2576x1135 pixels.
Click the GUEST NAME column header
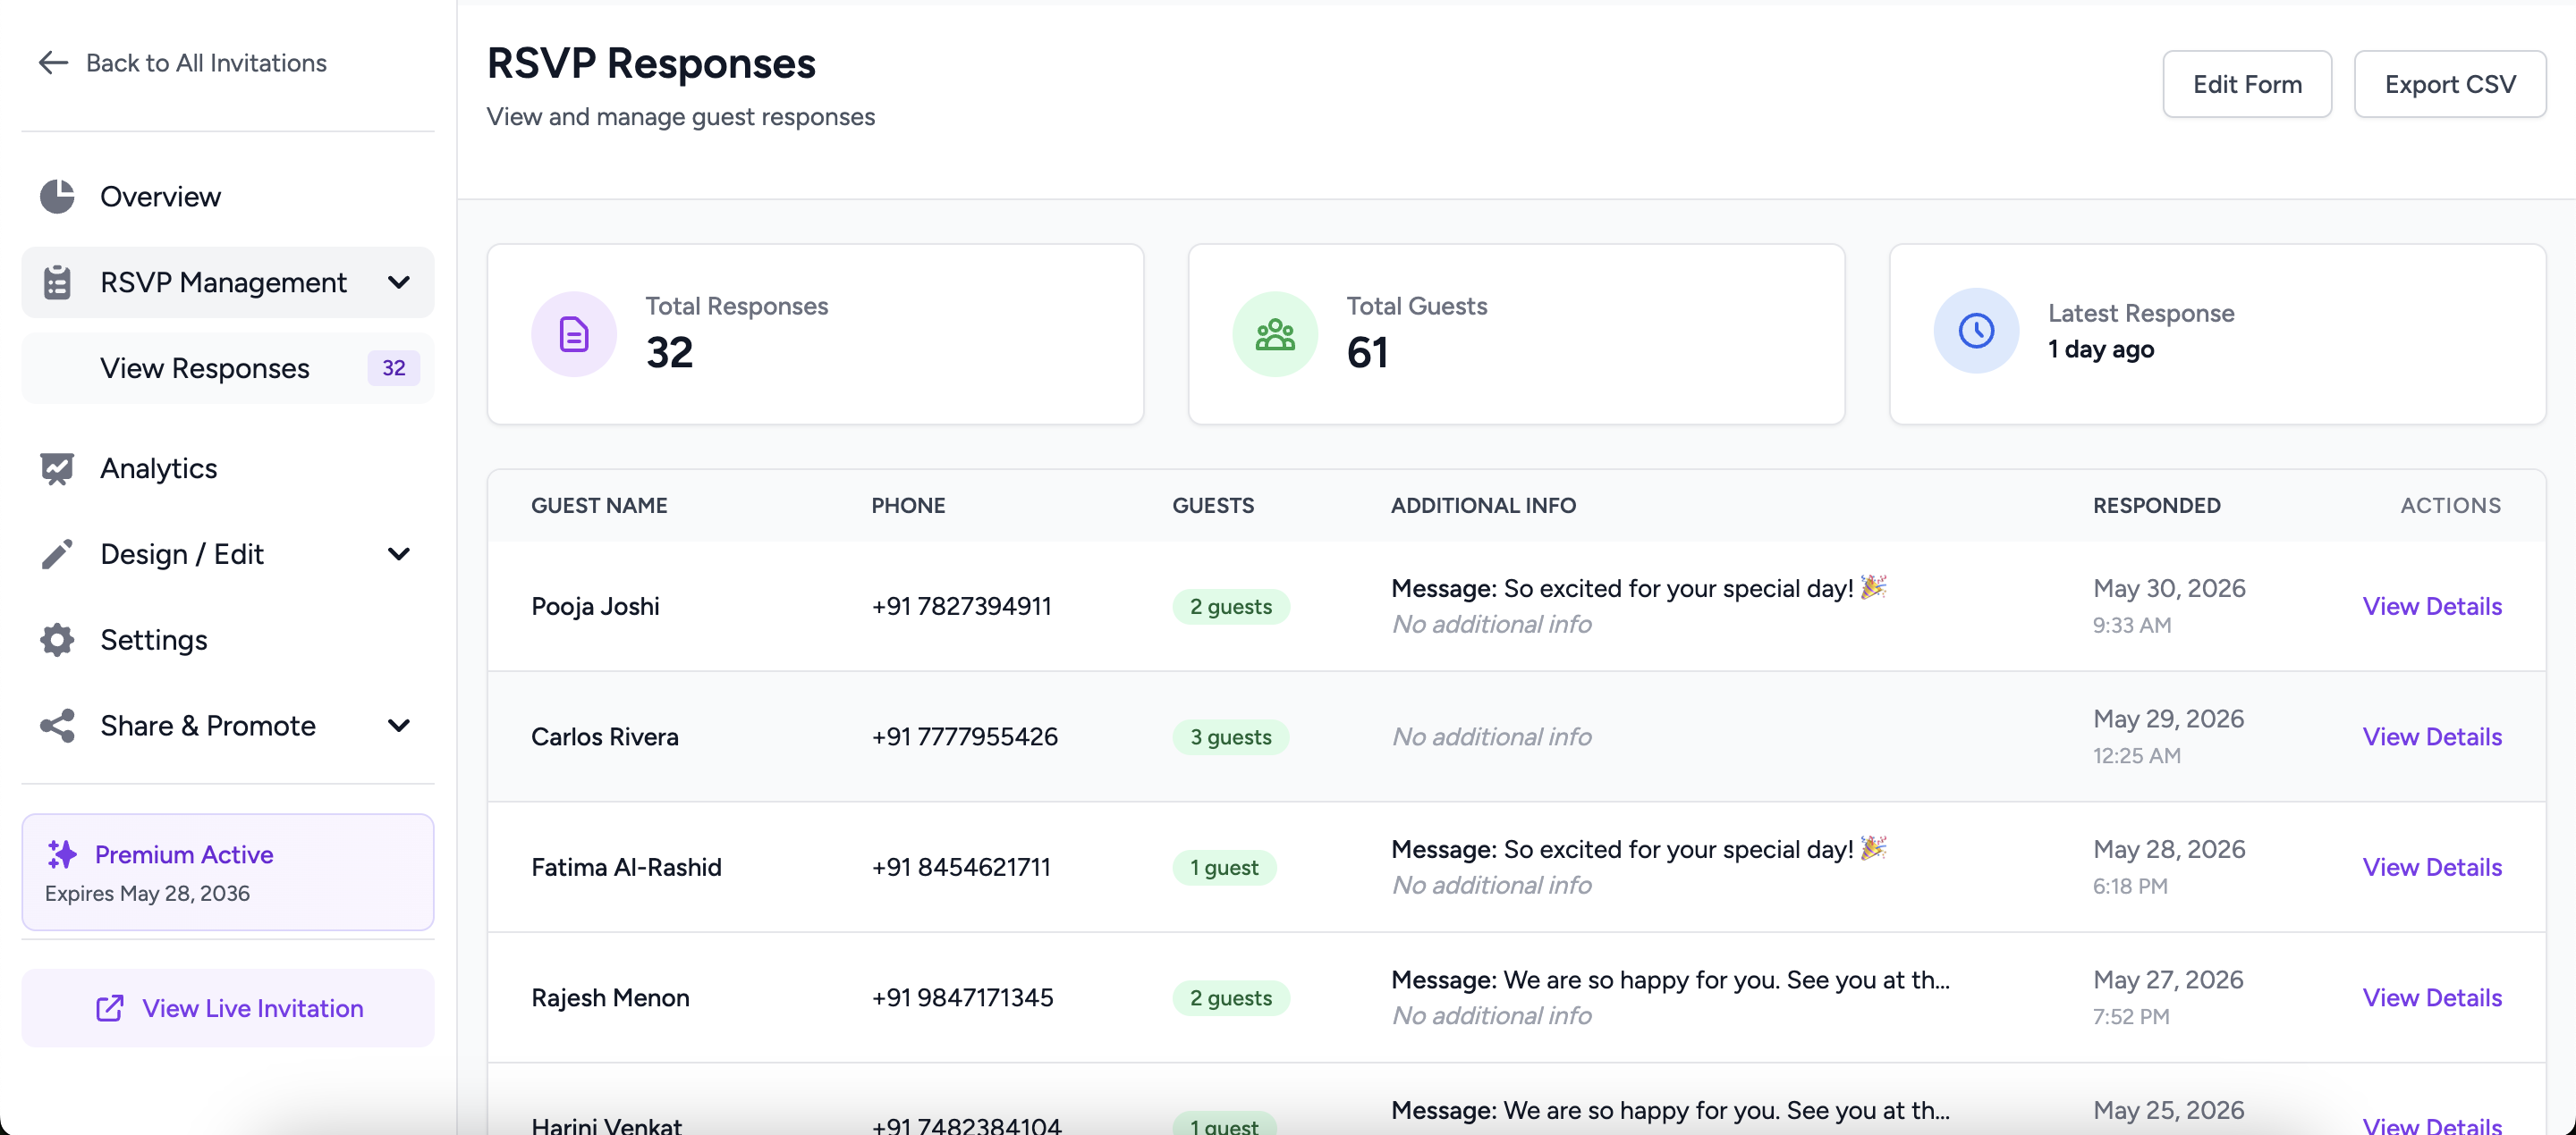(599, 506)
